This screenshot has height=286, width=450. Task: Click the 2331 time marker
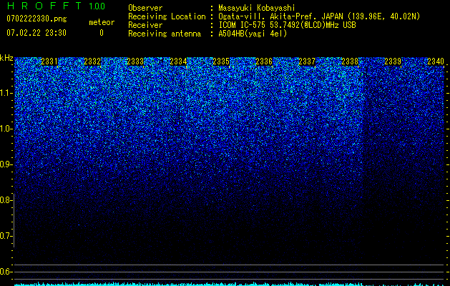coord(49,61)
